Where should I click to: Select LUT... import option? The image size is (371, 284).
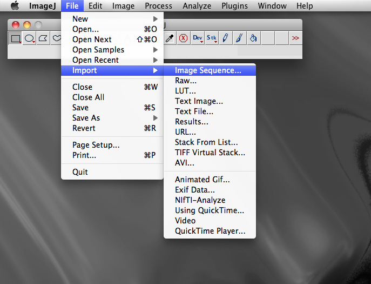coord(210,91)
